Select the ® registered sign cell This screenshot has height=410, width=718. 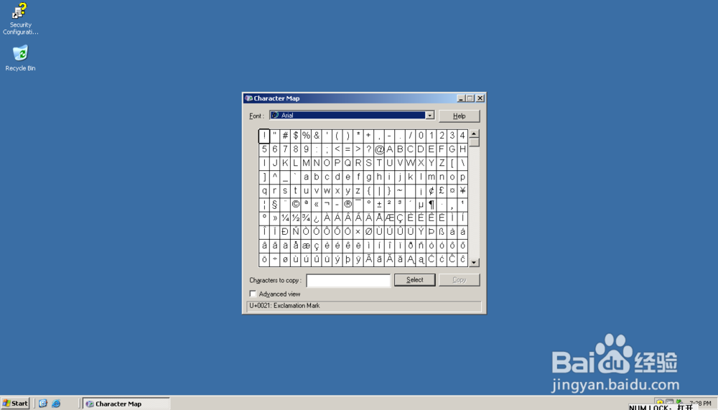tap(348, 205)
